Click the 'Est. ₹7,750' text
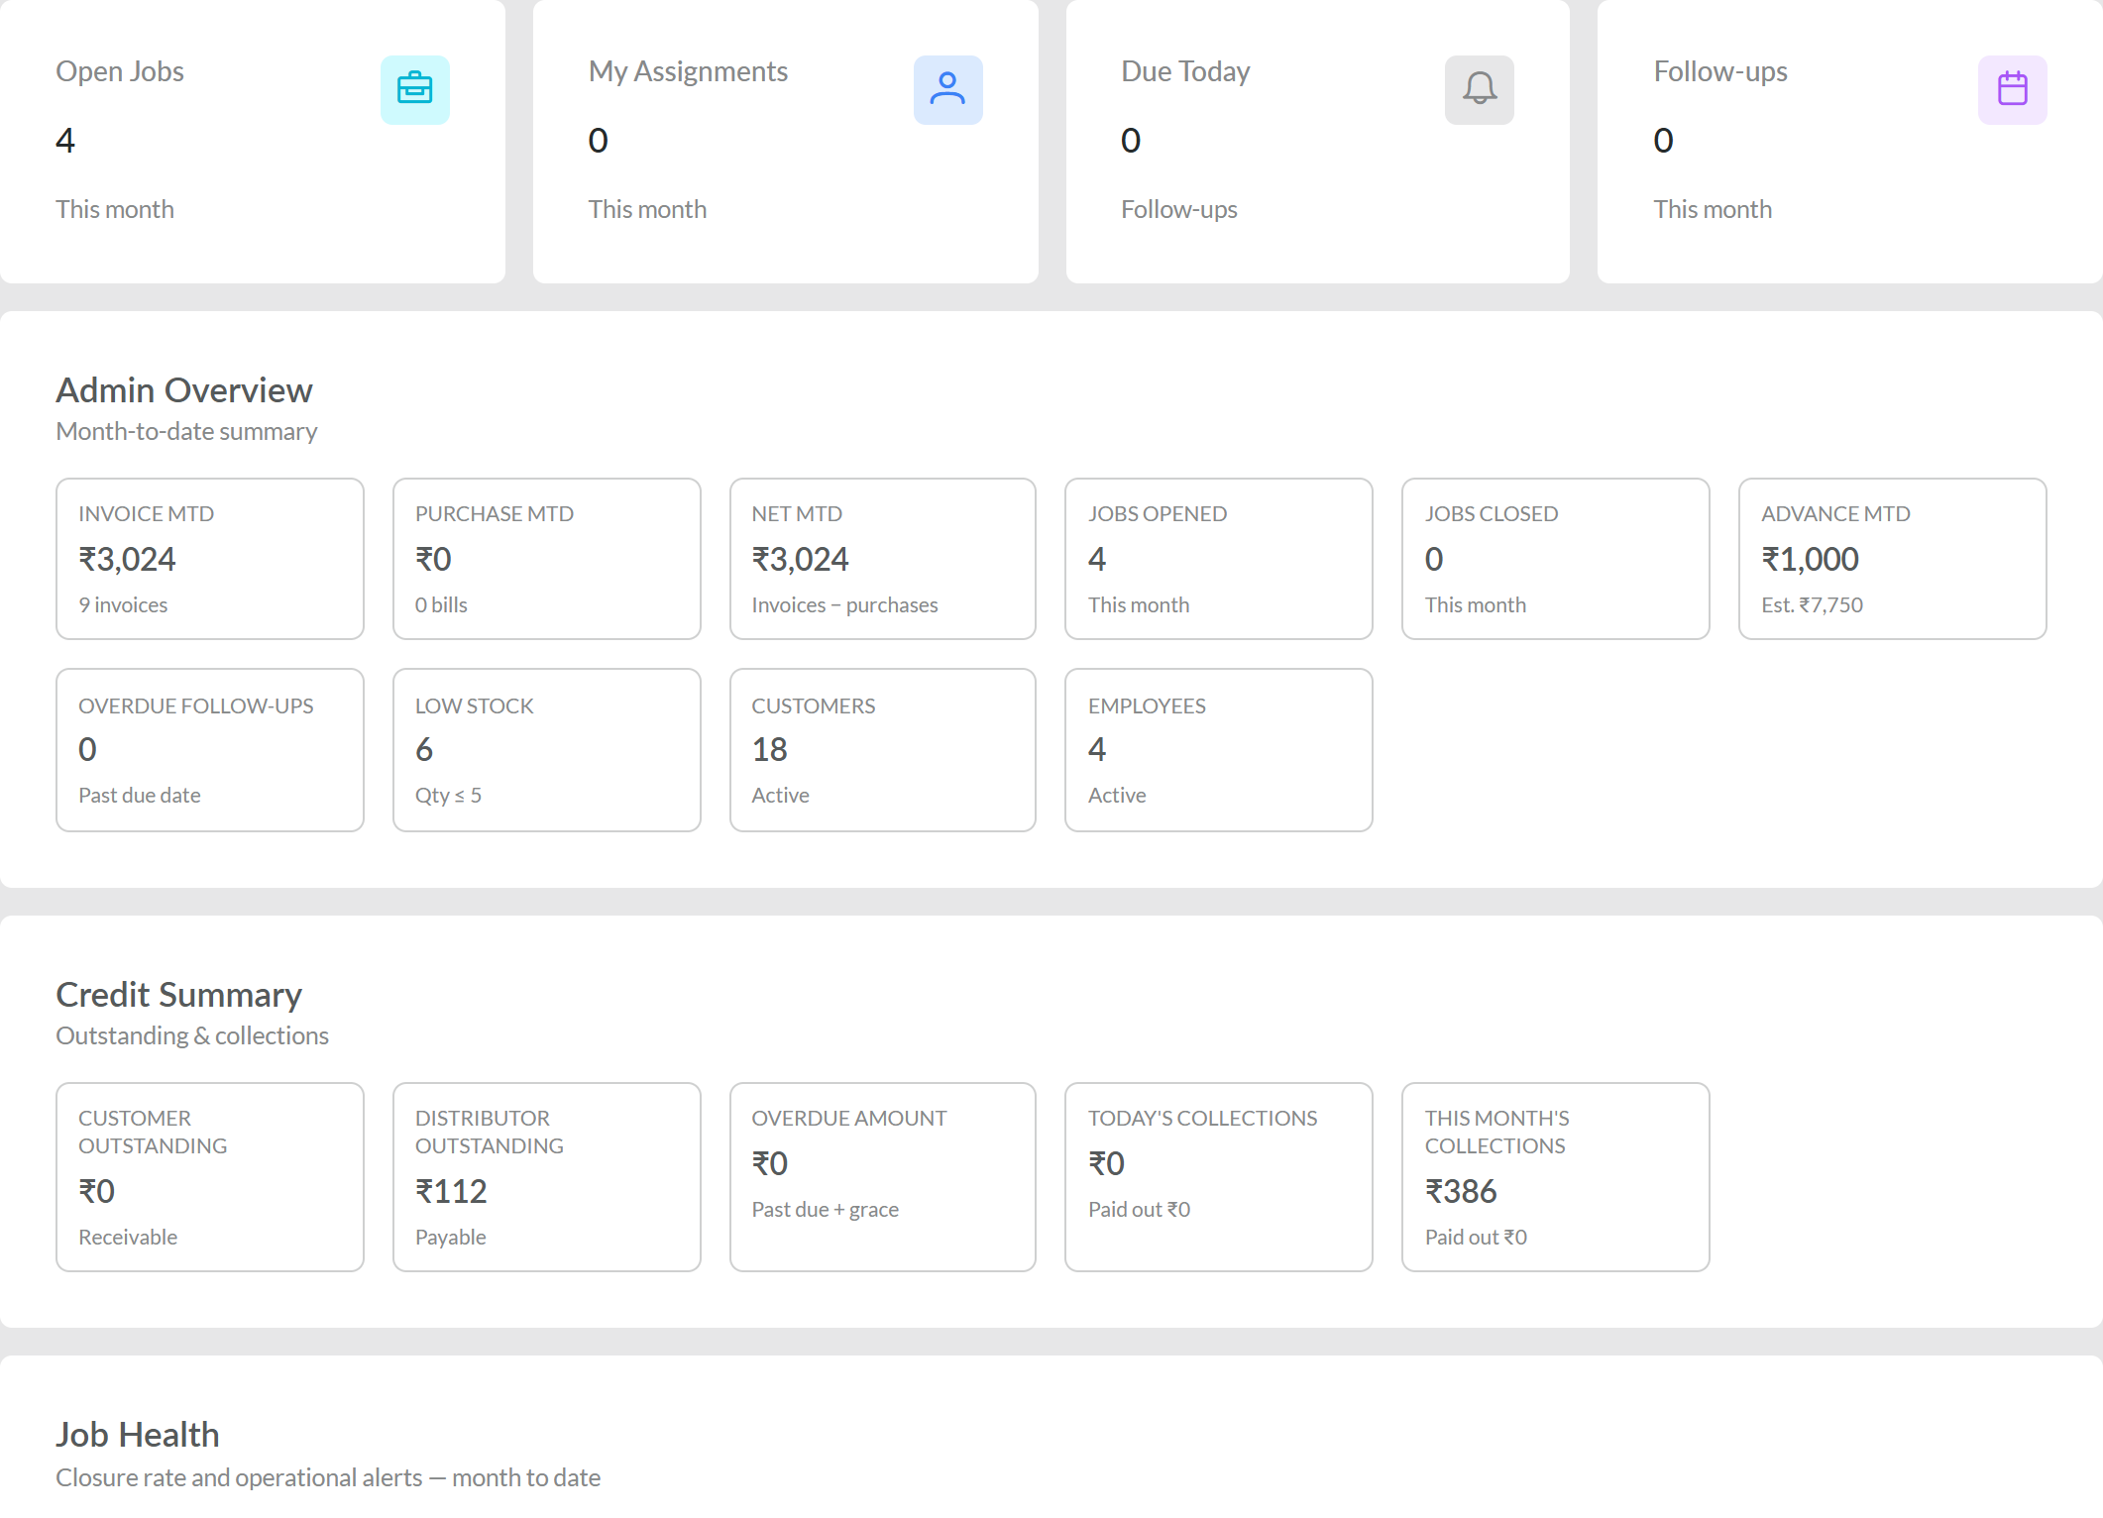2103x1518 pixels. pos(1812,604)
